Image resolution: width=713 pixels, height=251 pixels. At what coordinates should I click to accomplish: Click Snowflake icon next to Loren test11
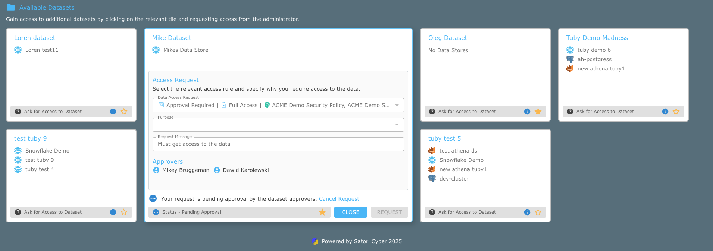tap(18, 50)
